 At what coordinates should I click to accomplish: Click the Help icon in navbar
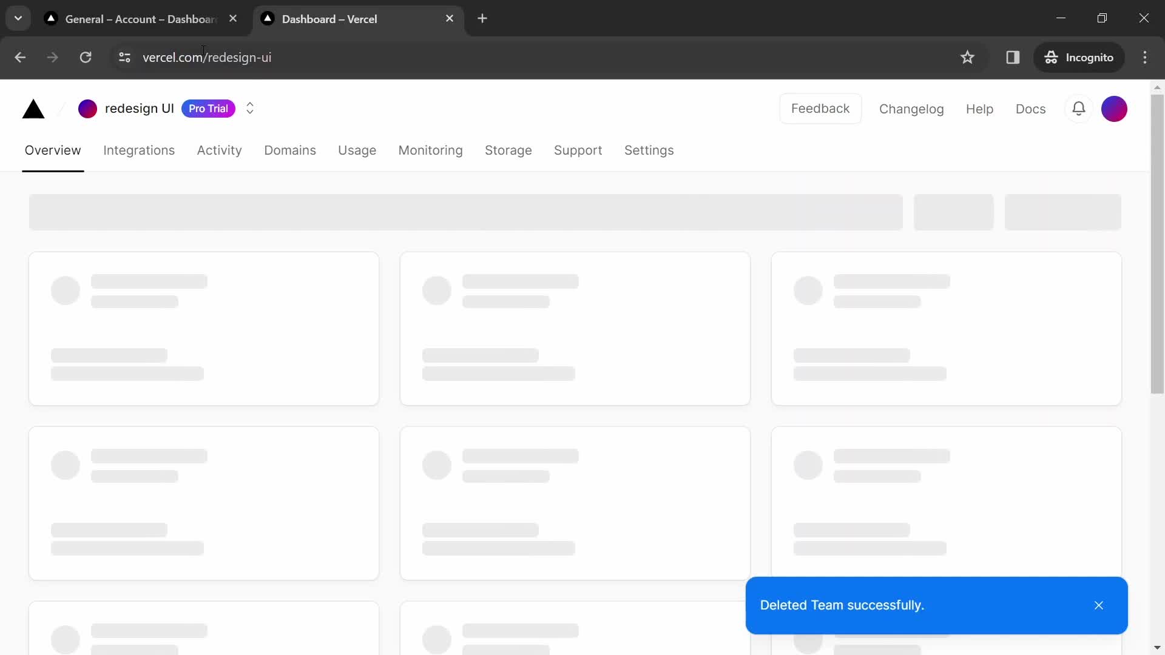pyautogui.click(x=979, y=108)
